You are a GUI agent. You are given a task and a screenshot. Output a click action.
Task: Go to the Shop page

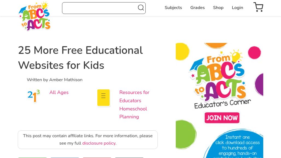(218, 8)
